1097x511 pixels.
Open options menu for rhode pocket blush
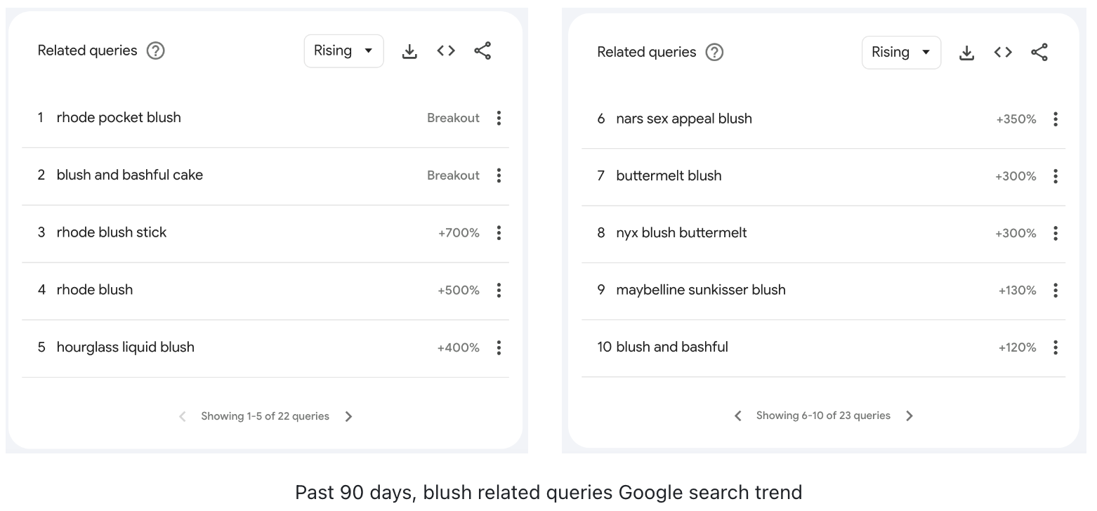(499, 118)
